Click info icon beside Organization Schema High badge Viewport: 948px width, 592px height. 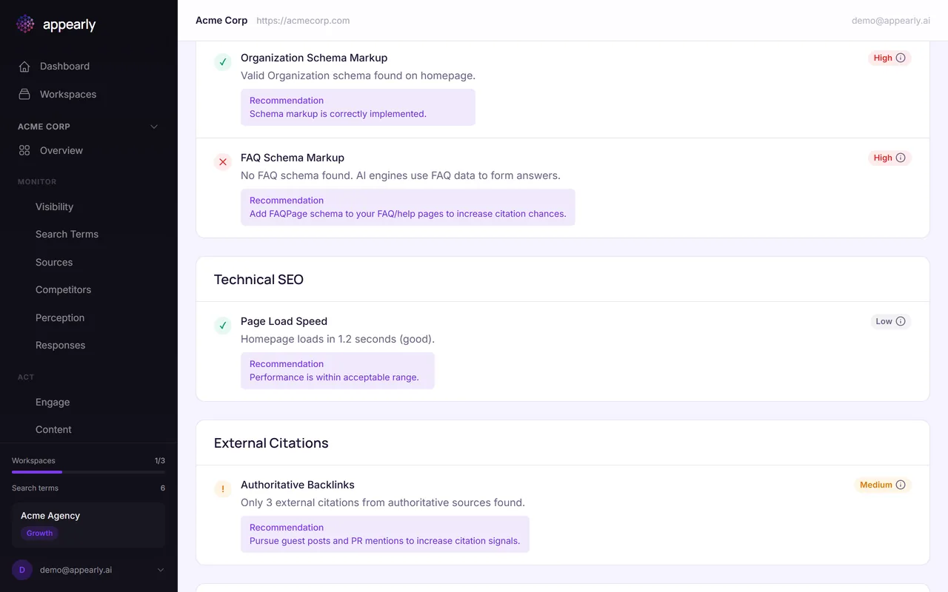point(901,58)
